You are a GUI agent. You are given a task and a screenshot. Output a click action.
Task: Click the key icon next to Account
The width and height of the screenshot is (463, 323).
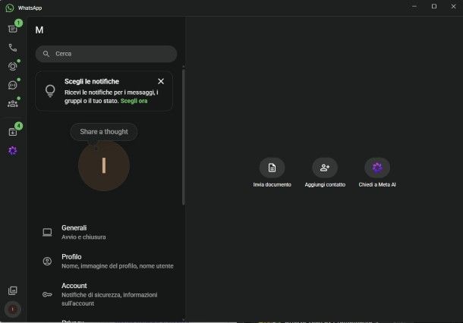tap(47, 294)
